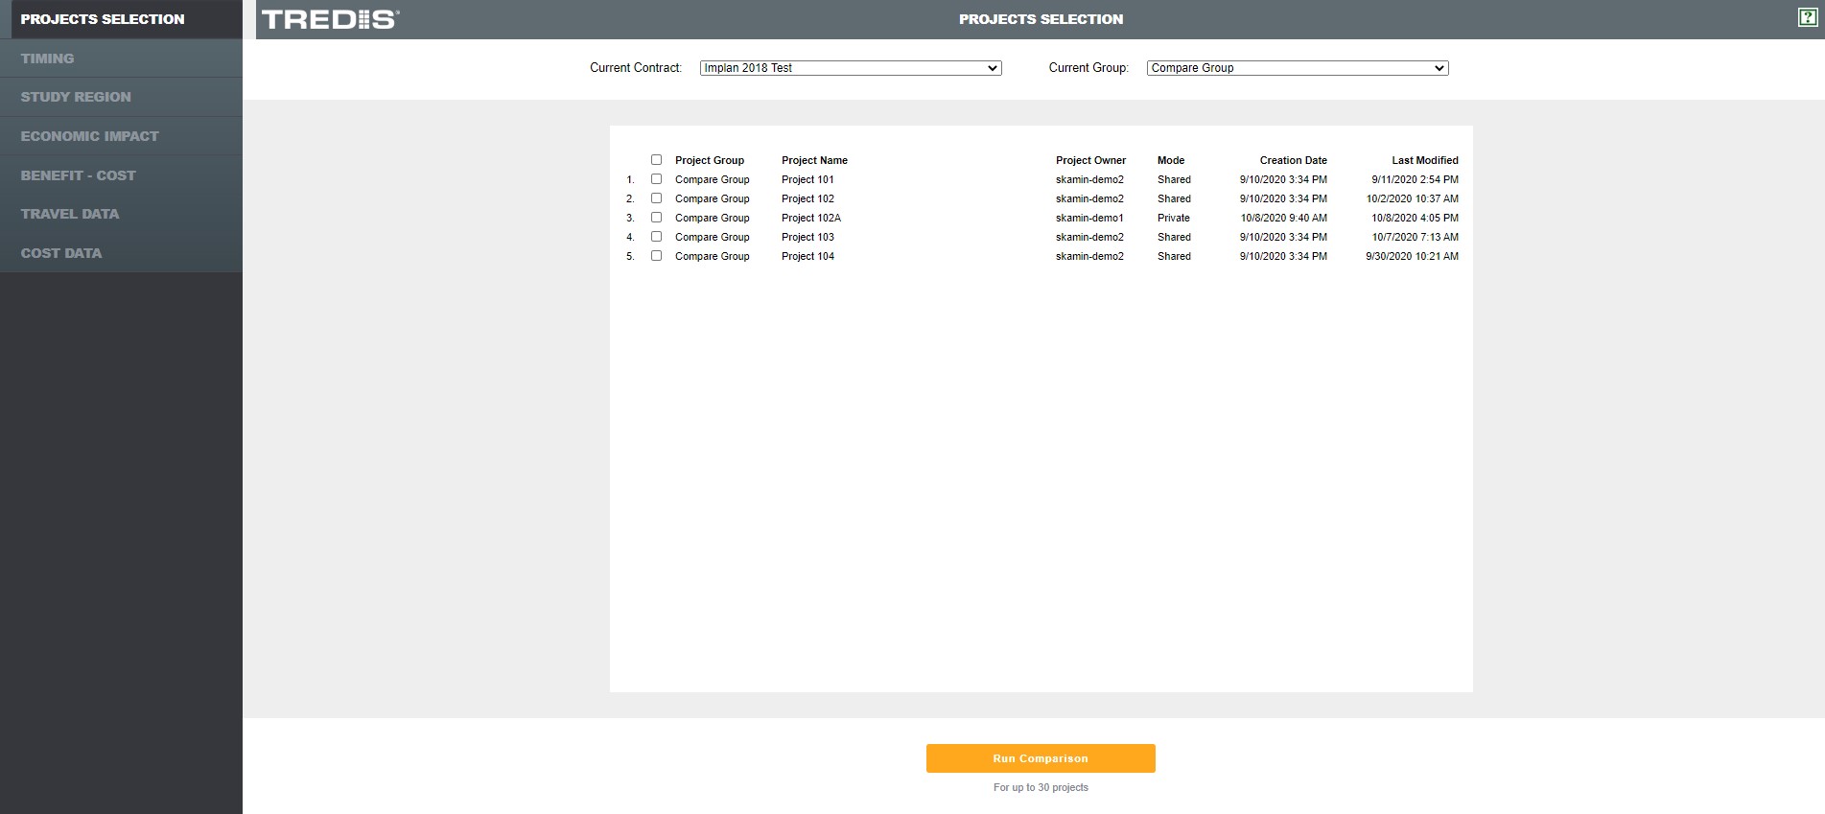Click the TREDIS logo
1825x814 pixels.
click(x=330, y=19)
